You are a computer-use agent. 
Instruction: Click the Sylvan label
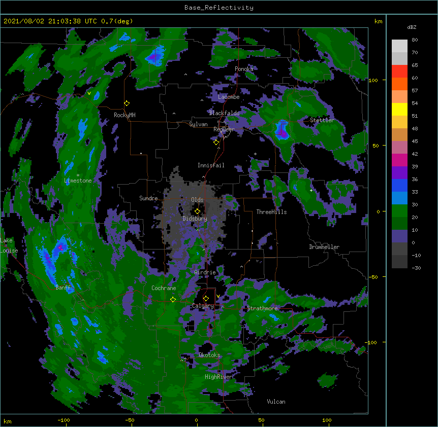[198, 124]
